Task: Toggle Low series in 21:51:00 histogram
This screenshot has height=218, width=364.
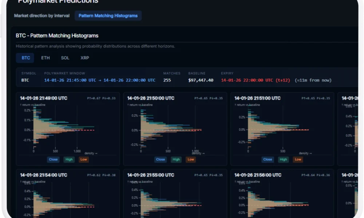Action: pyautogui.click(x=298, y=160)
